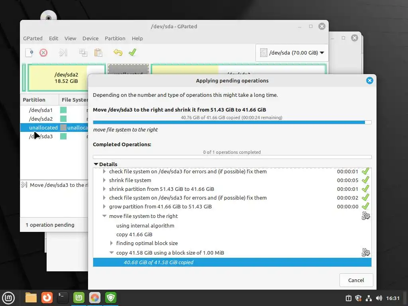Click the completed operations progress bar

232,157
